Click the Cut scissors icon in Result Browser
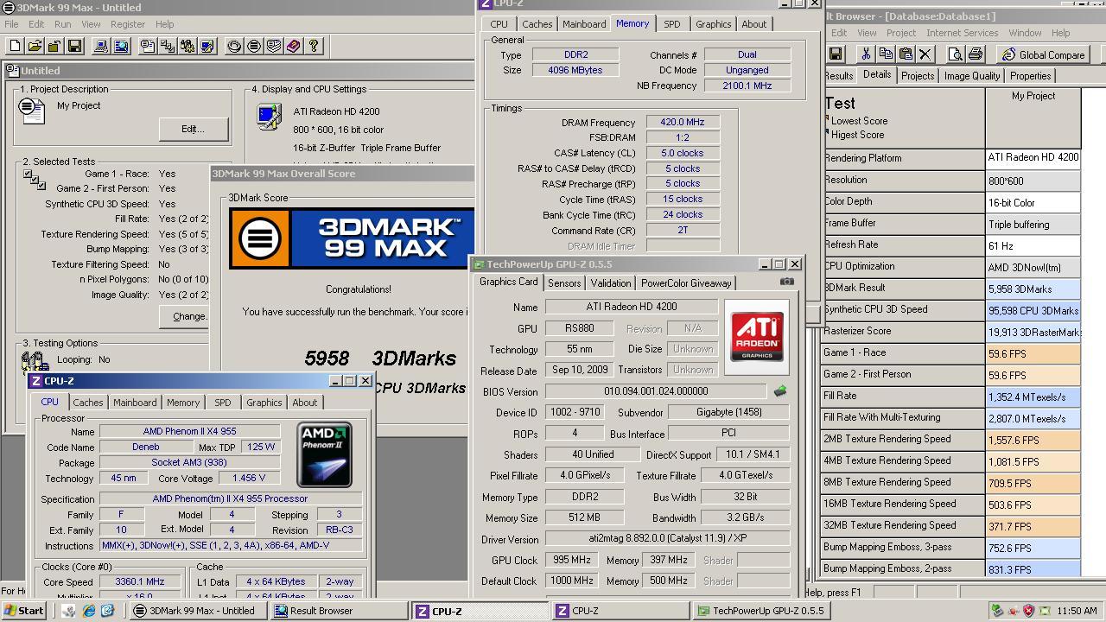 pos(866,54)
